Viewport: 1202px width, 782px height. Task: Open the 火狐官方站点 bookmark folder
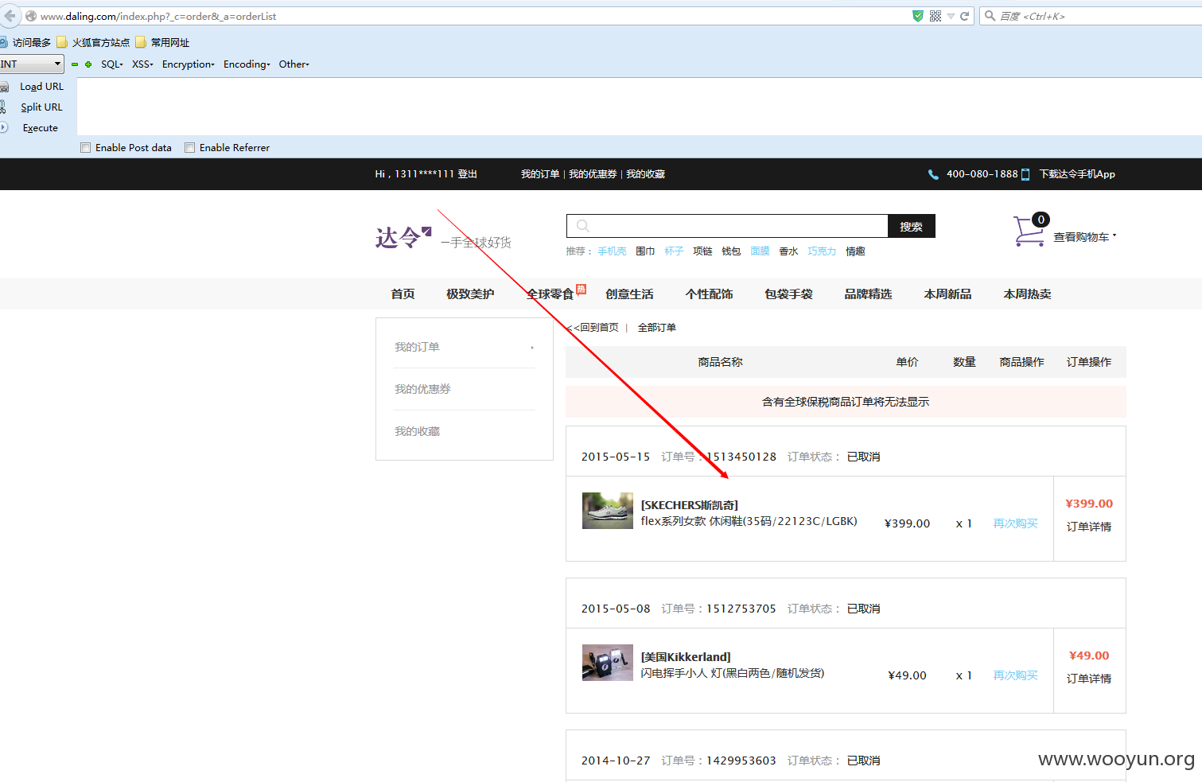pyautogui.click(x=93, y=42)
